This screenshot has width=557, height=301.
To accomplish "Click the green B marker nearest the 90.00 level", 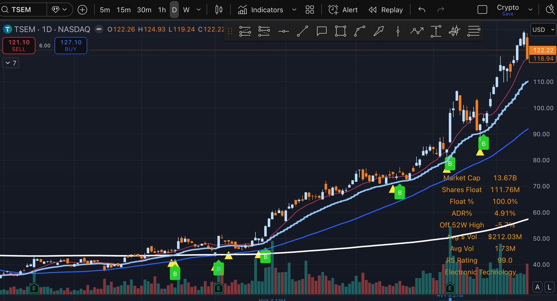I will [x=483, y=144].
